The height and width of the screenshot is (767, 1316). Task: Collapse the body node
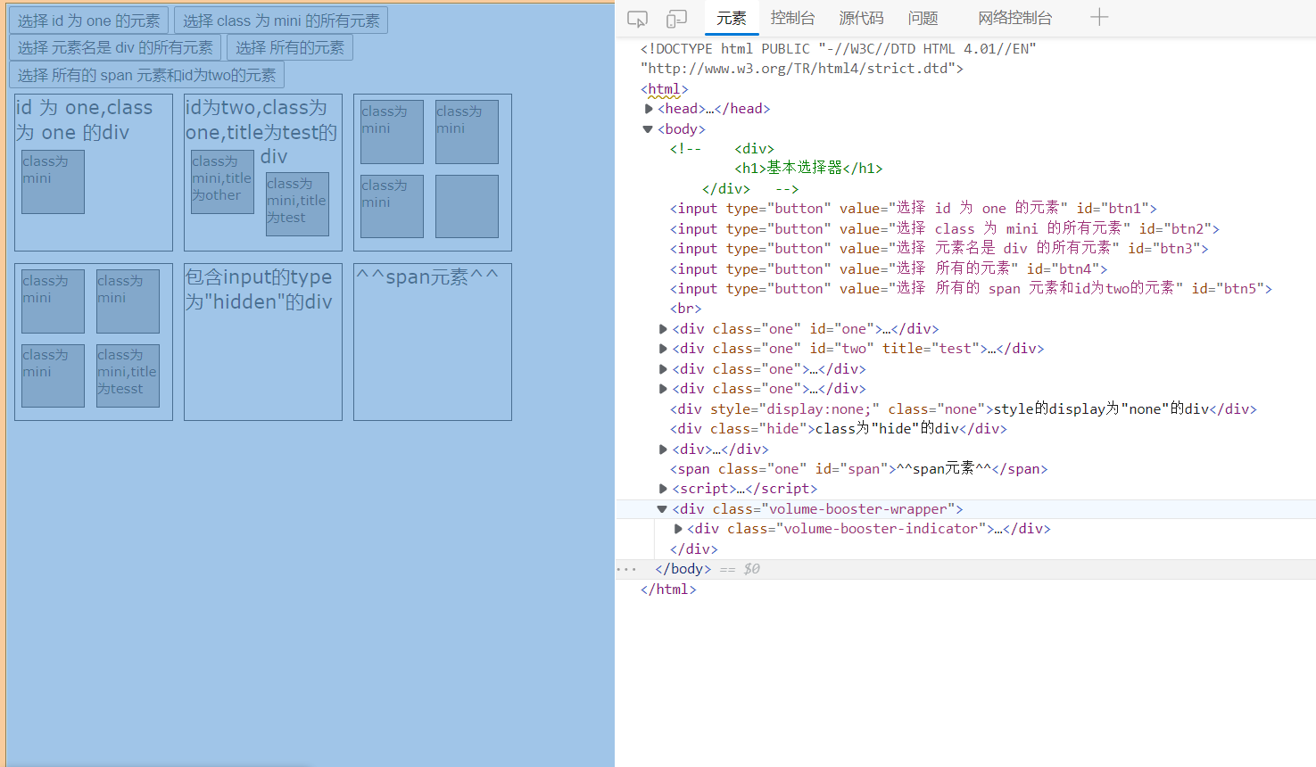(x=648, y=129)
